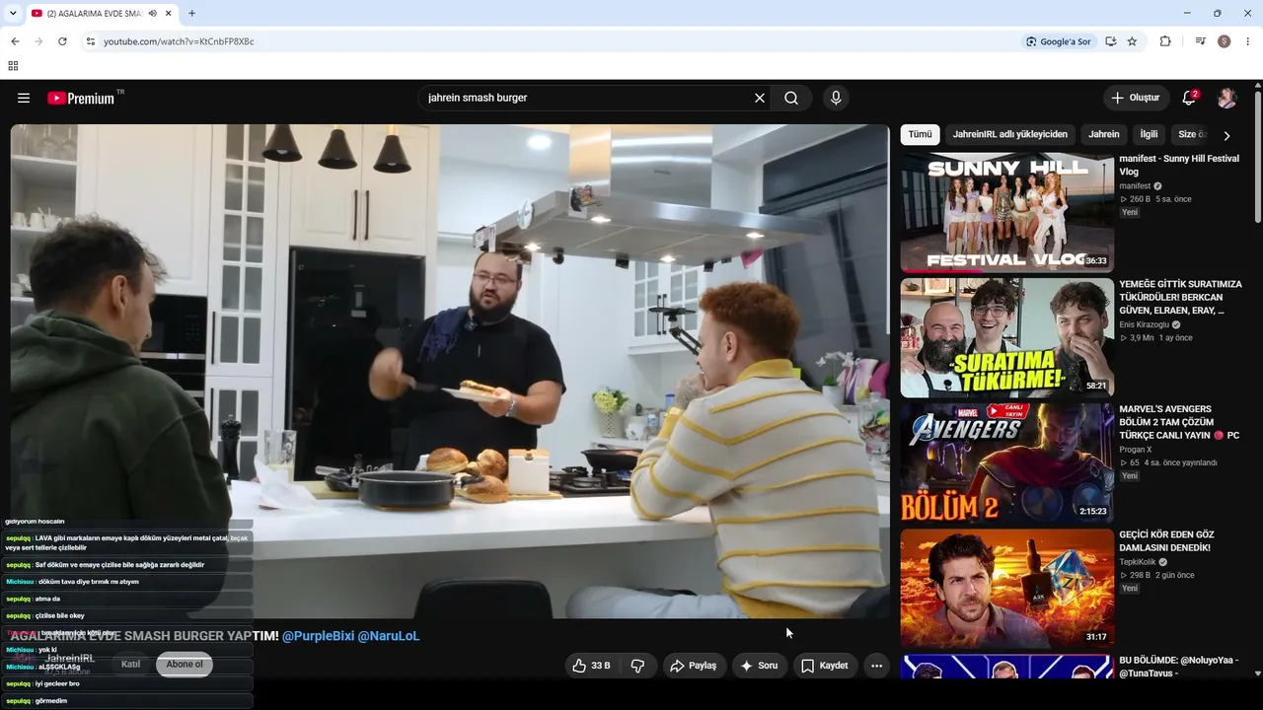Clear the search query with the X
The width and height of the screenshot is (1263, 710).
[x=760, y=98]
